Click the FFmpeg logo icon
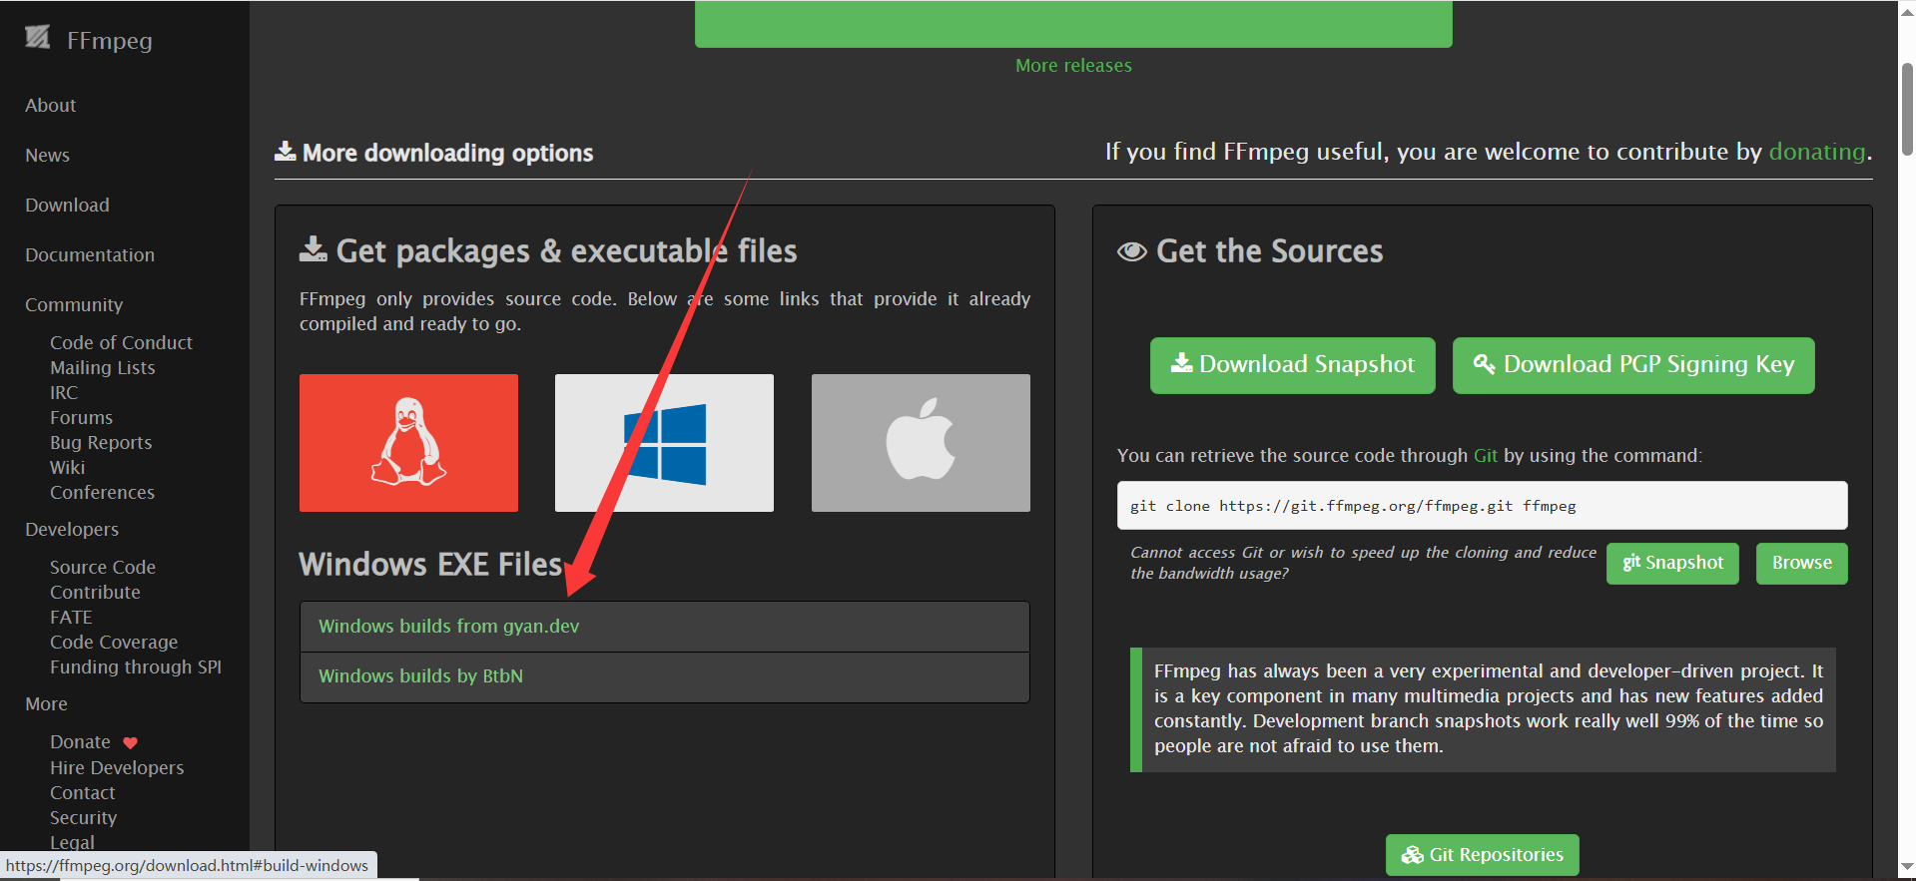Image resolution: width=1916 pixels, height=881 pixels. pyautogui.click(x=38, y=38)
